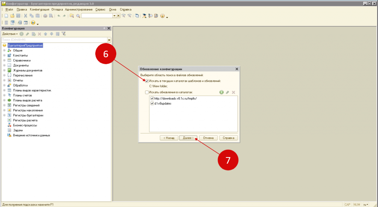Click the ru language indicator in status bar
The height and width of the screenshot is (207, 378).
click(366, 204)
